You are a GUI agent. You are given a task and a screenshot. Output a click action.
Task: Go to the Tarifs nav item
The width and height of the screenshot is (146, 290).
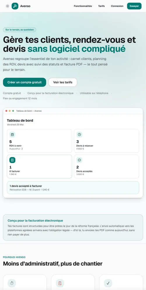(x=101, y=6)
